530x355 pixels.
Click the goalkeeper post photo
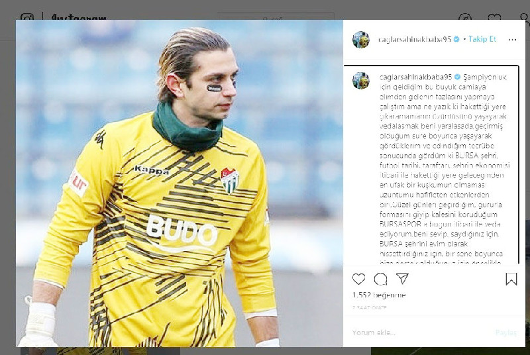[x=180, y=183]
